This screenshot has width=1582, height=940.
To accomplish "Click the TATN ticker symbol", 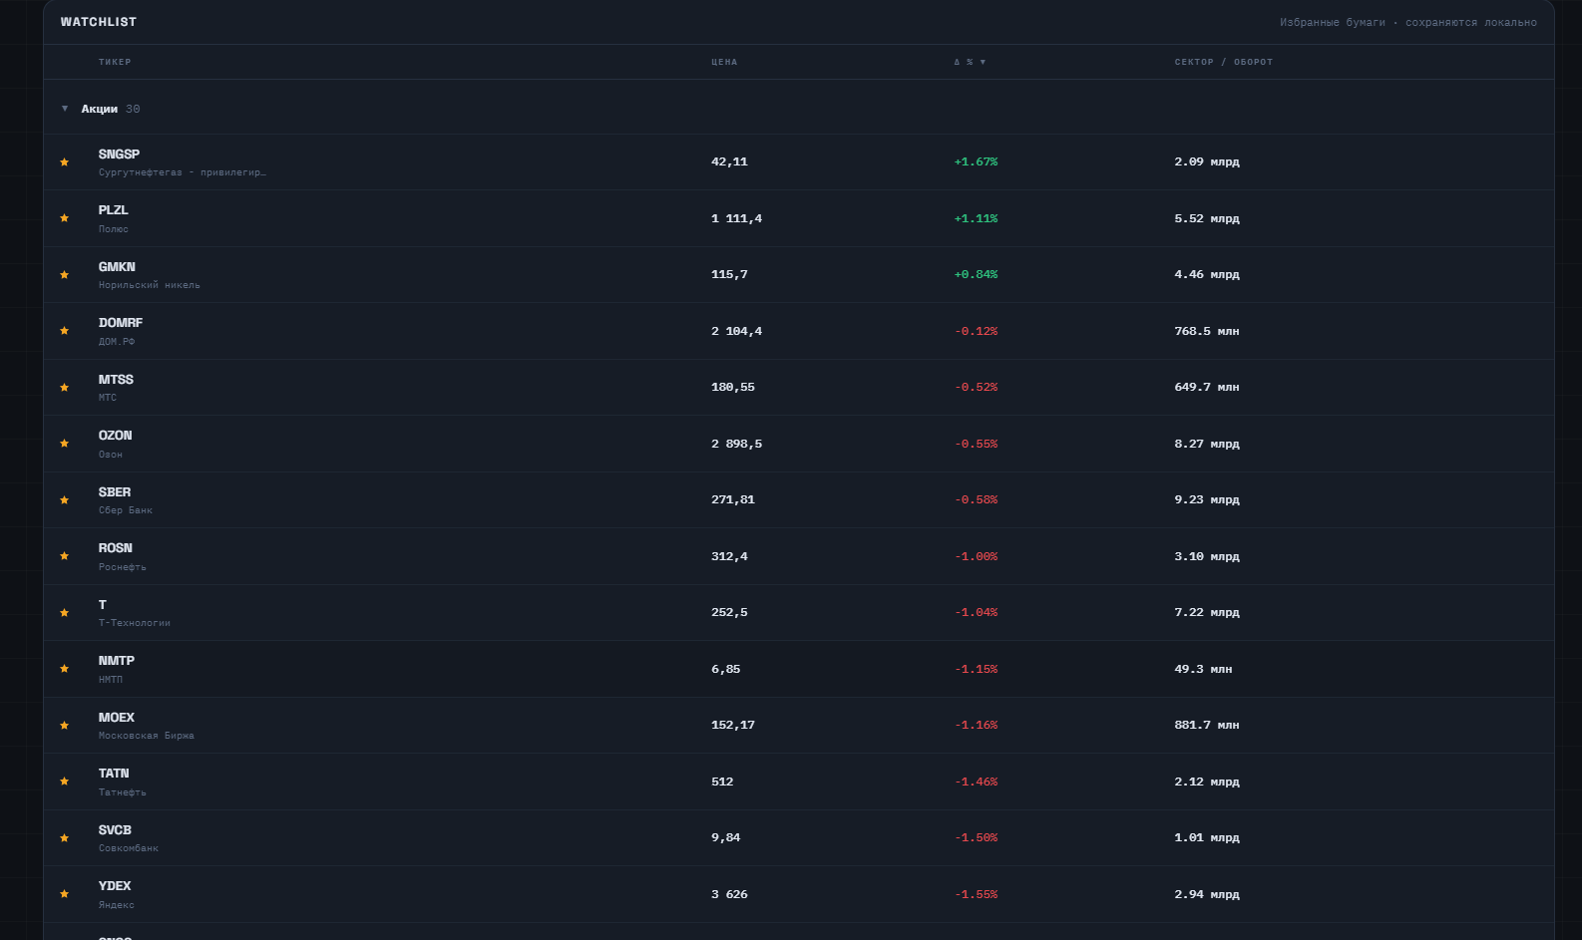I will [x=114, y=774].
